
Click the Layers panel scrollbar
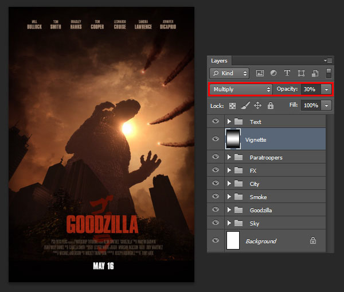(x=330, y=184)
